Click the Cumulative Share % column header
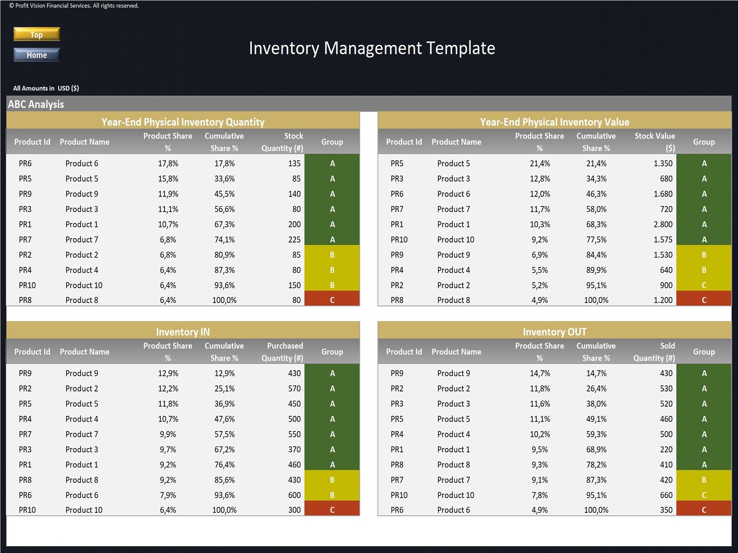The width and height of the screenshot is (738, 553). (224, 142)
